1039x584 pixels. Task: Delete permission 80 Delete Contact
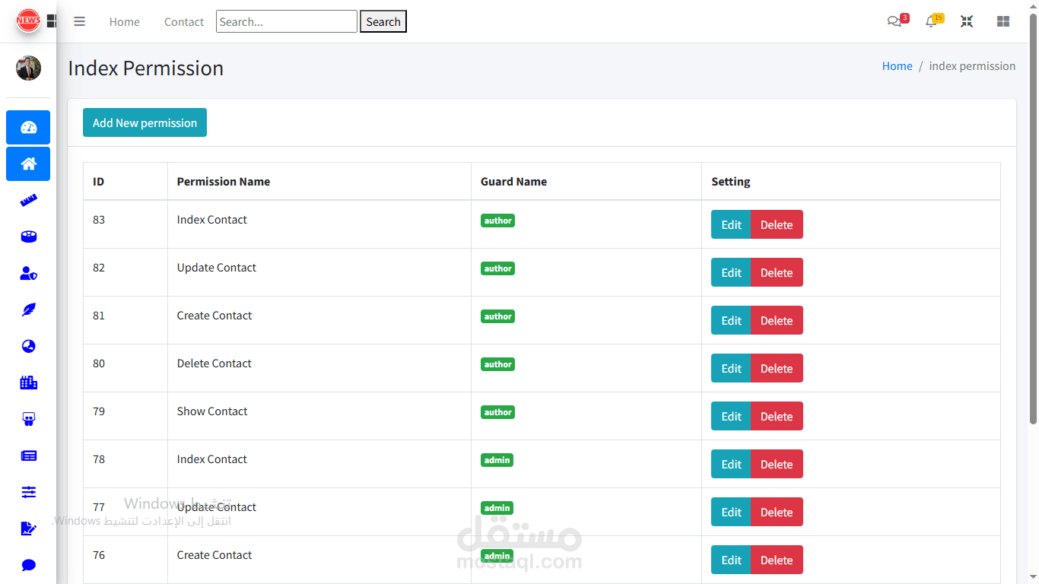[x=777, y=368]
